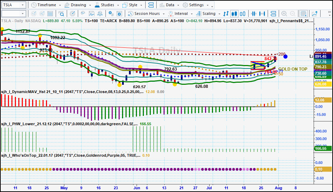This screenshot has width=333, height=192.
Task: Select the 891.45 price axis label
Action: coord(323,56)
